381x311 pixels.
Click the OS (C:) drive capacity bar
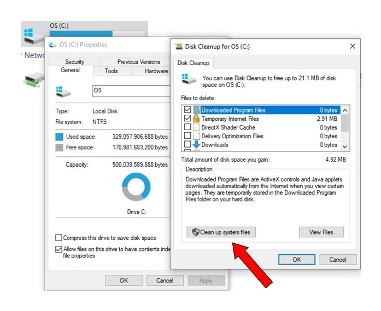[x=97, y=33]
